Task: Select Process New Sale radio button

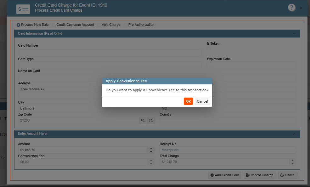Action: click(x=18, y=25)
